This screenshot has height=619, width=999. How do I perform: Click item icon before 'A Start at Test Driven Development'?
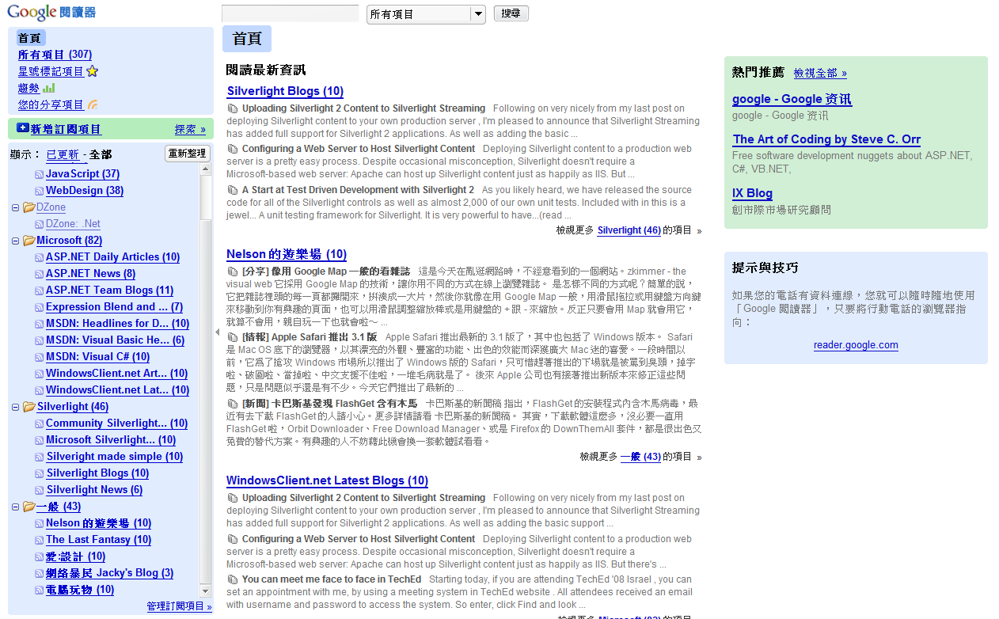pos(233,190)
